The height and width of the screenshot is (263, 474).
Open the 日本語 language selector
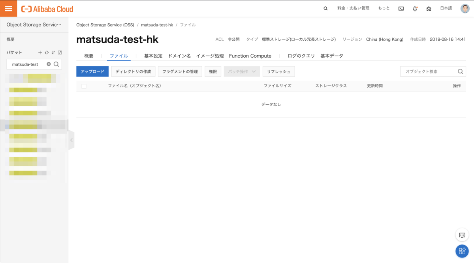(446, 8)
